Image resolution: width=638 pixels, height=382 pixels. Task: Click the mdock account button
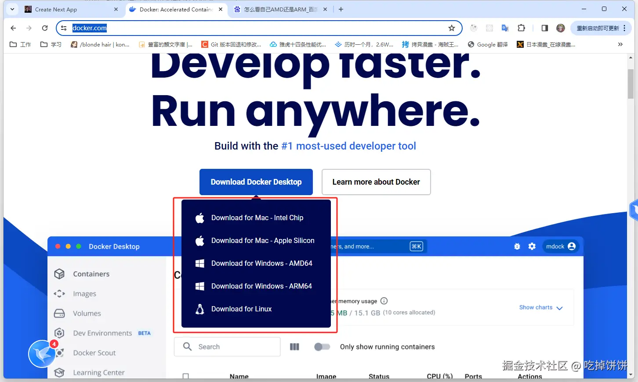561,246
